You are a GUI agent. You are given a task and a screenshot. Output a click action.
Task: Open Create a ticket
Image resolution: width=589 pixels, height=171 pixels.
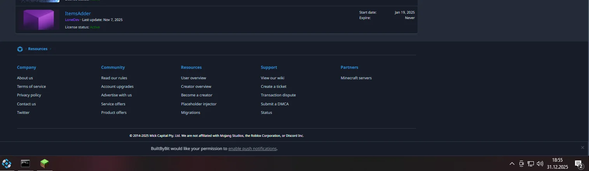pyautogui.click(x=274, y=87)
